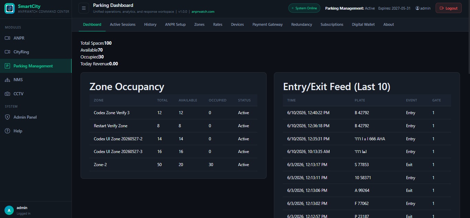470x218 pixels.
Task: Click Zone-2 occupied count 30
Action: [211, 165]
